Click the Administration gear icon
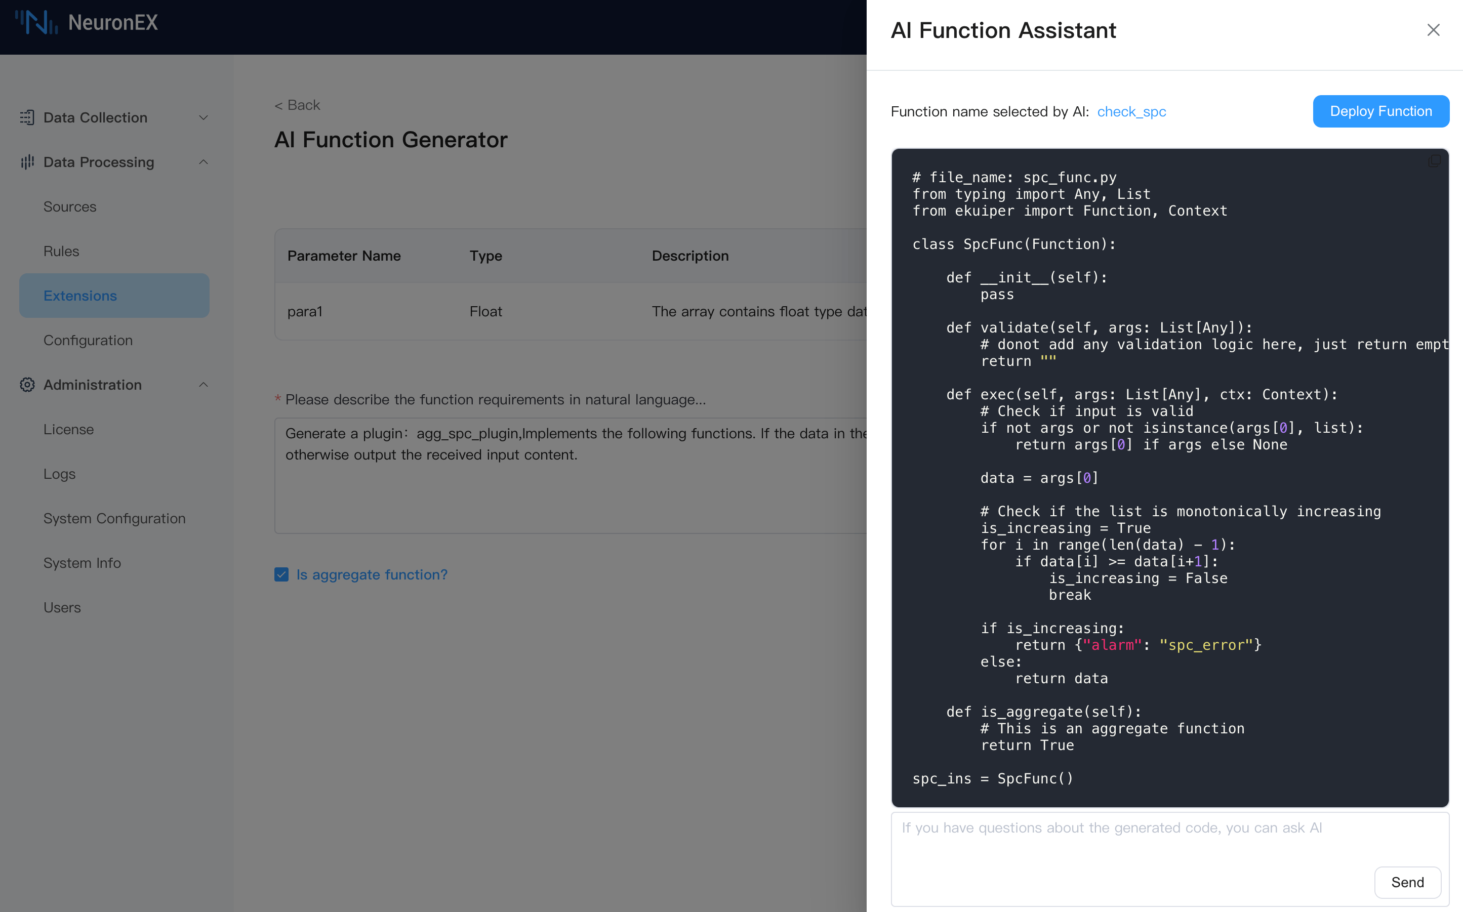1463x912 pixels. click(x=27, y=385)
